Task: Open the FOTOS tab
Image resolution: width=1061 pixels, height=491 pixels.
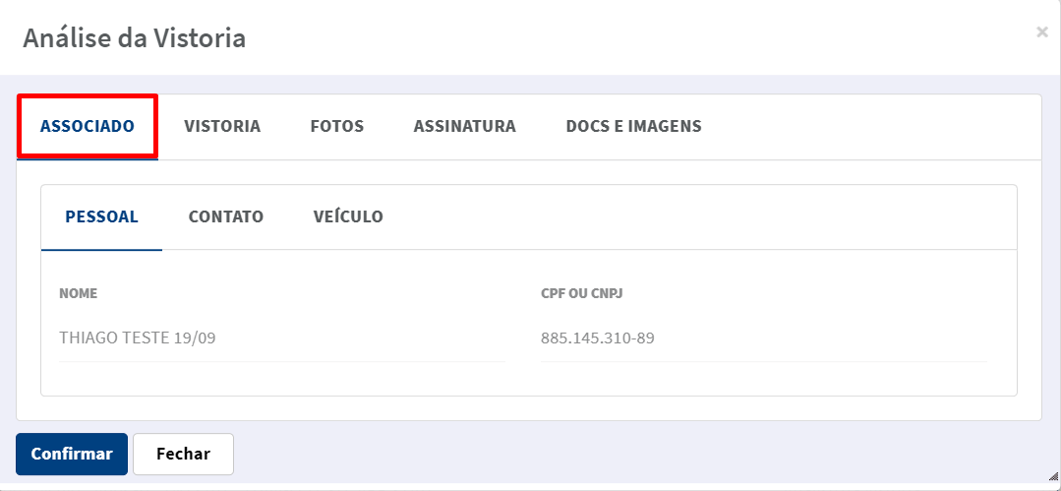Action: tap(337, 126)
